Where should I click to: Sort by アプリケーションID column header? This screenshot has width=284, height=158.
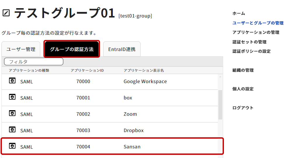[x=87, y=71]
